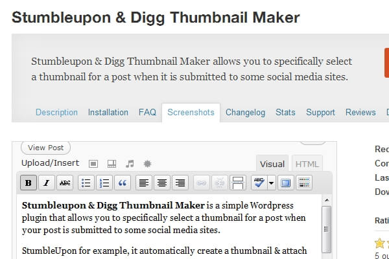Image resolution: width=389 pixels, height=259 pixels.
Task: Align text left
Action: (x=144, y=183)
